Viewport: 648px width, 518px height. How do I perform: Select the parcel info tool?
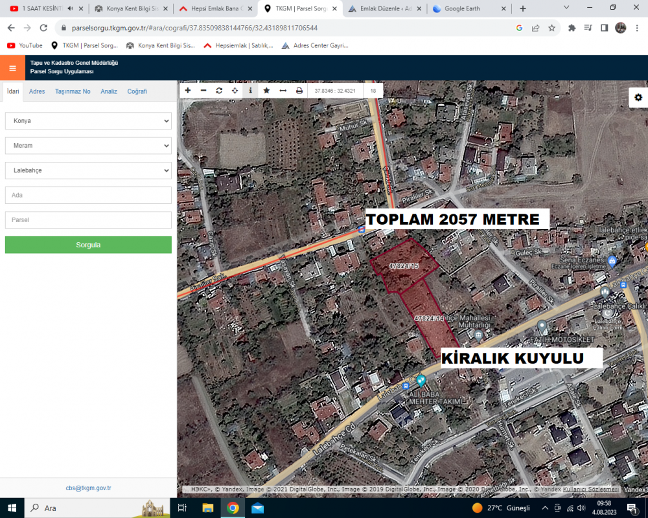click(x=250, y=91)
